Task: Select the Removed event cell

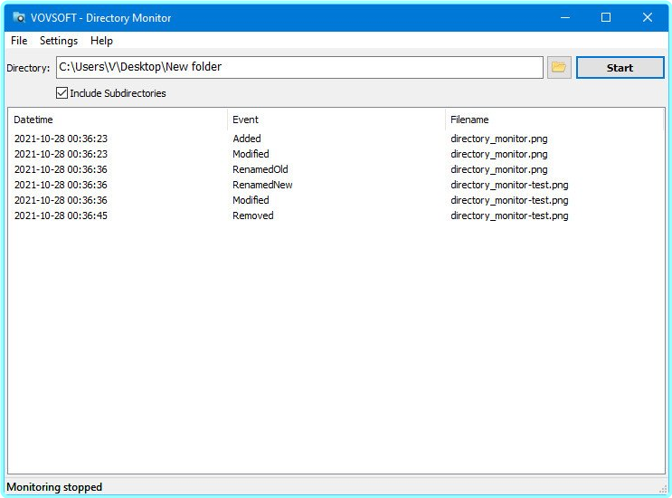Action: (253, 215)
